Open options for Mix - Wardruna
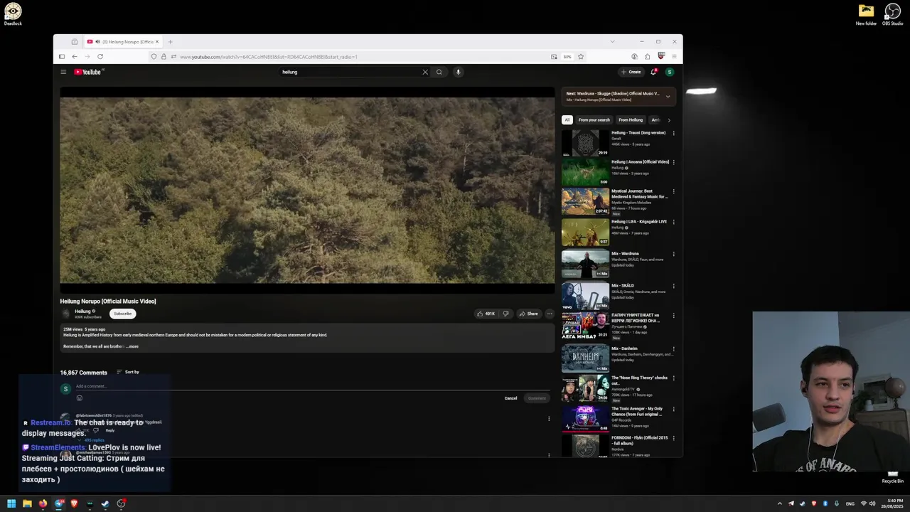910x512 pixels. click(x=674, y=254)
